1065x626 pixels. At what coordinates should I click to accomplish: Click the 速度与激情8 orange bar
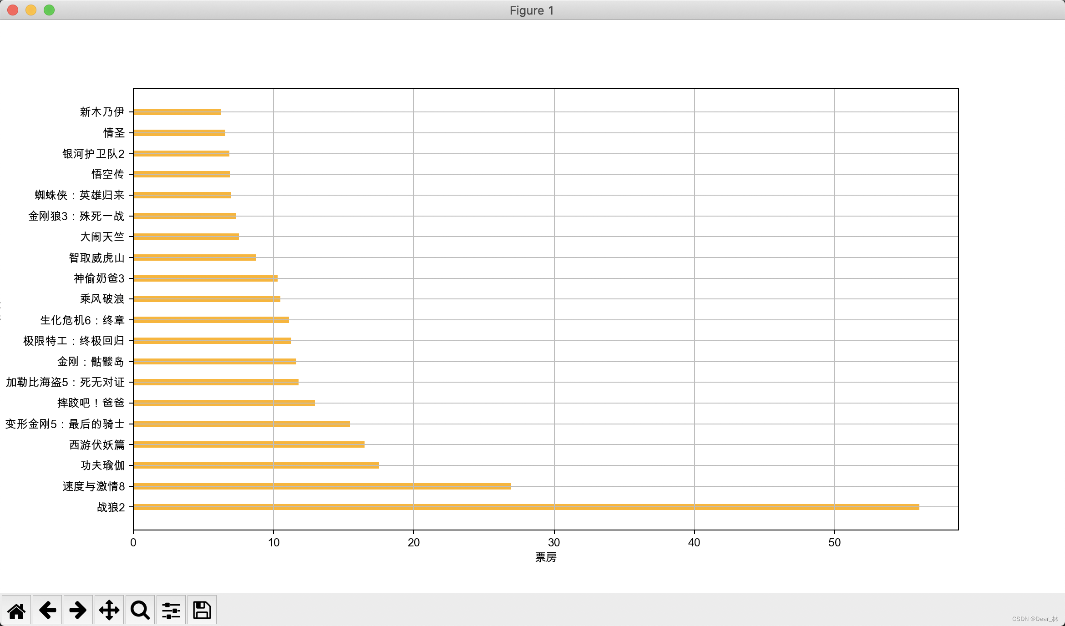[322, 486]
